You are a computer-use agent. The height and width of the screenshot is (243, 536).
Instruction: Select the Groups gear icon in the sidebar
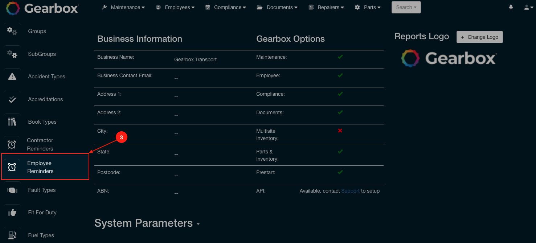(12, 32)
